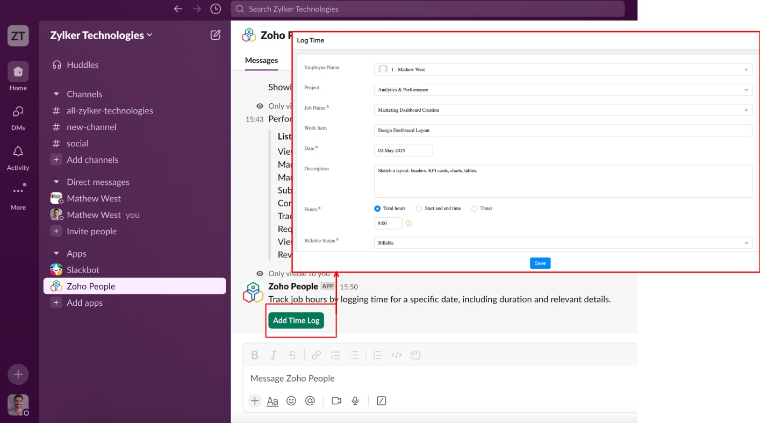Toggle italic formatting in message composer

(x=274, y=355)
